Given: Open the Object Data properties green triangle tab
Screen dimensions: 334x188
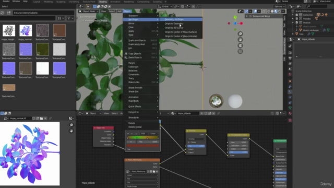Looking at the screenshot, I should [290, 108].
